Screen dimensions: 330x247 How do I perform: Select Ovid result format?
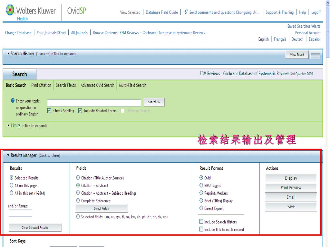[x=201, y=178]
